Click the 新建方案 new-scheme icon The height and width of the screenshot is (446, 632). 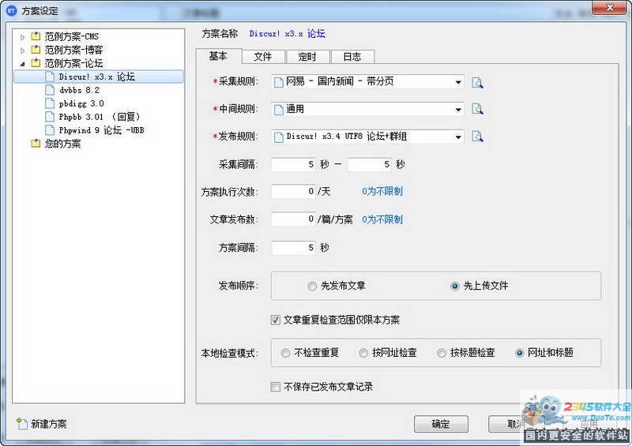(x=21, y=423)
